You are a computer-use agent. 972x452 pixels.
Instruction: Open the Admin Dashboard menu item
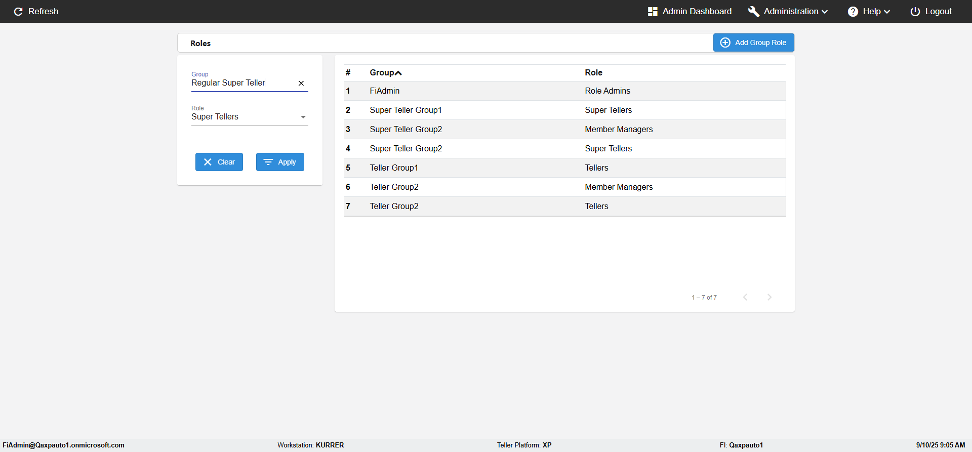point(690,11)
